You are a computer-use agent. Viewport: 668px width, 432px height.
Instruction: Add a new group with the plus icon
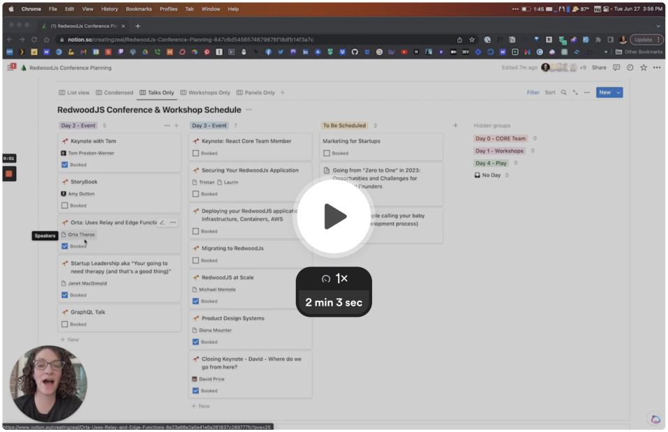click(455, 125)
